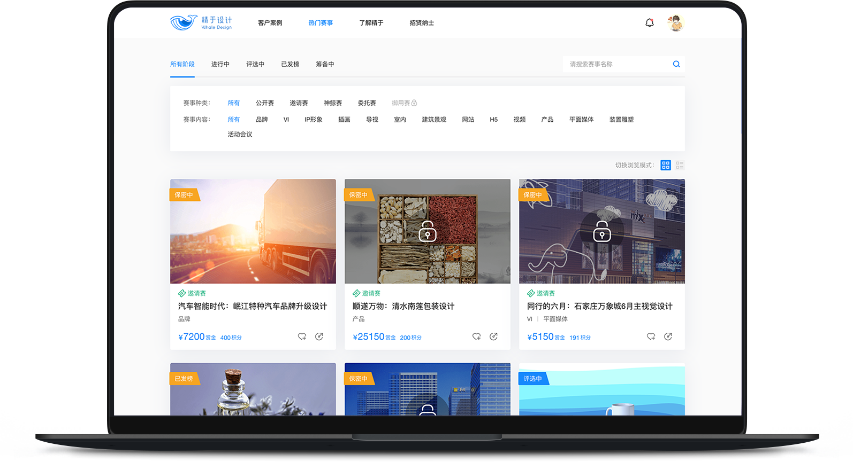Screen dimensions: 853x462
Task: Click the 请搜索赛事名称 search field
Action: click(615, 64)
